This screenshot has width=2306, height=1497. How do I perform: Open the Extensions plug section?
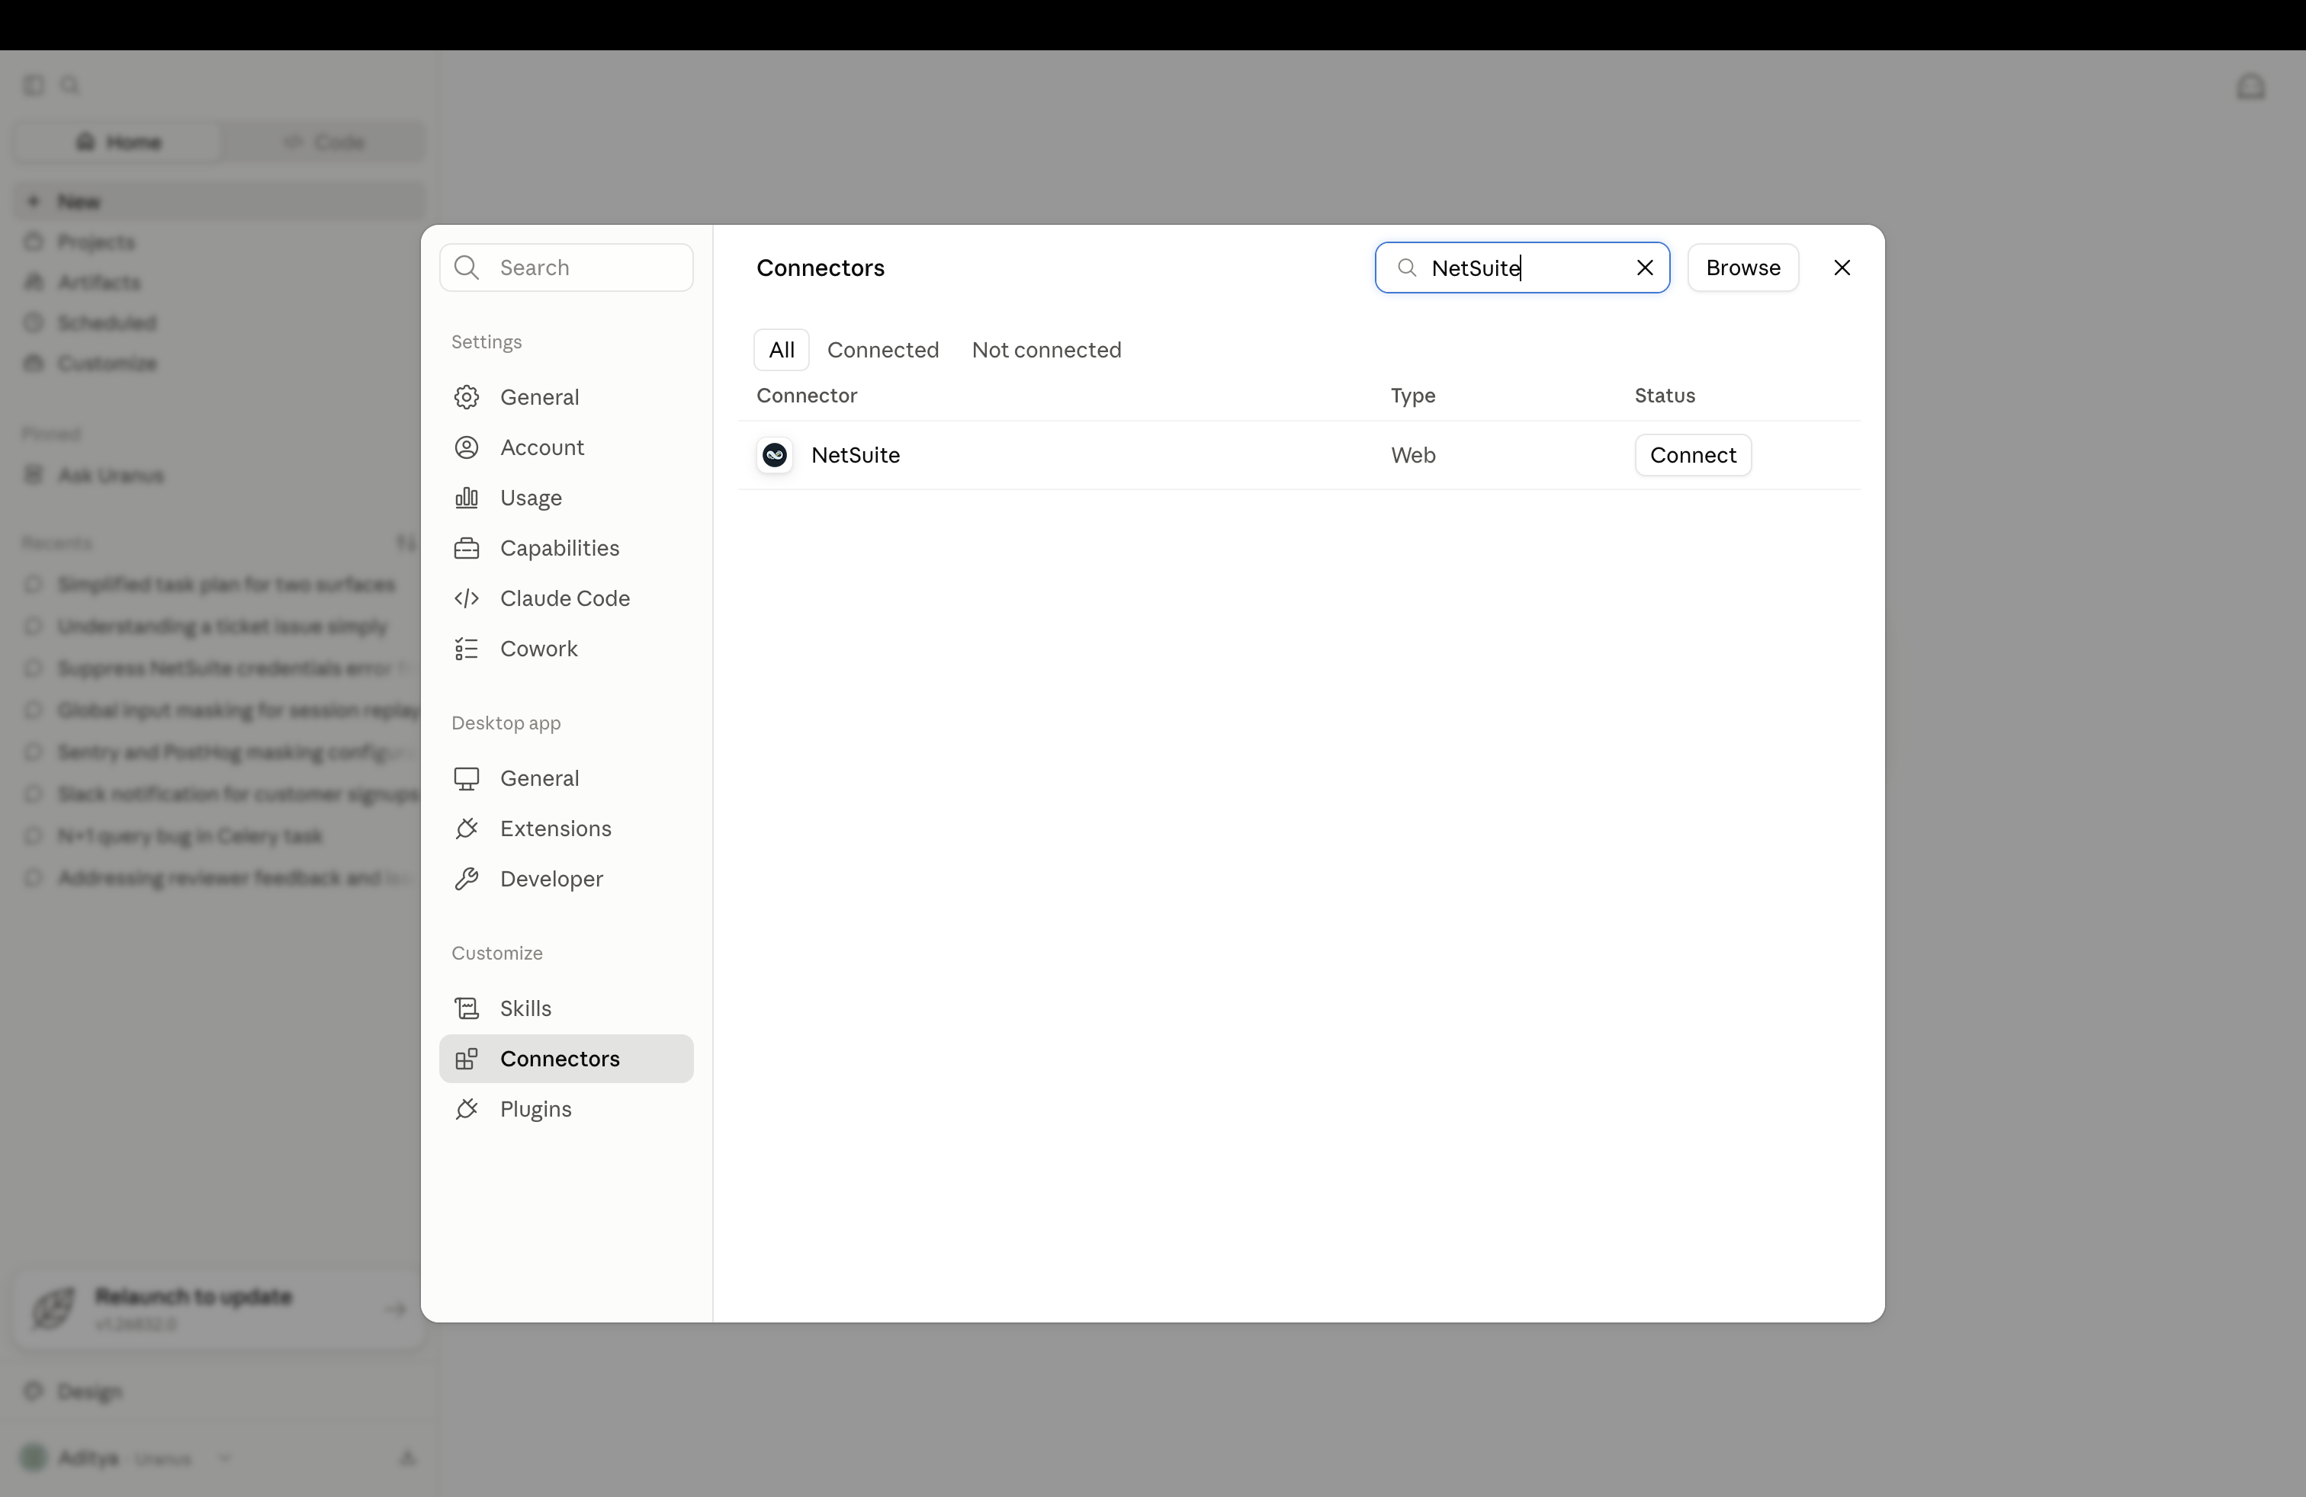566,829
